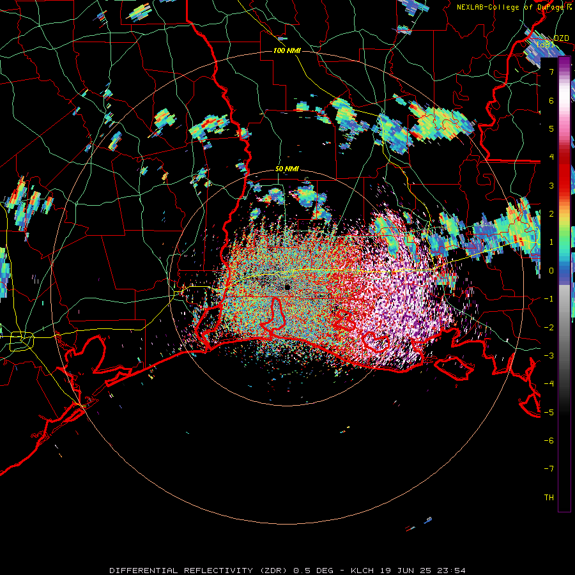Click the 0.5 DEG elevation angle text

coord(313,571)
